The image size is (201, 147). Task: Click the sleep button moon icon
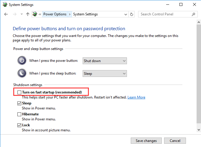(22, 73)
